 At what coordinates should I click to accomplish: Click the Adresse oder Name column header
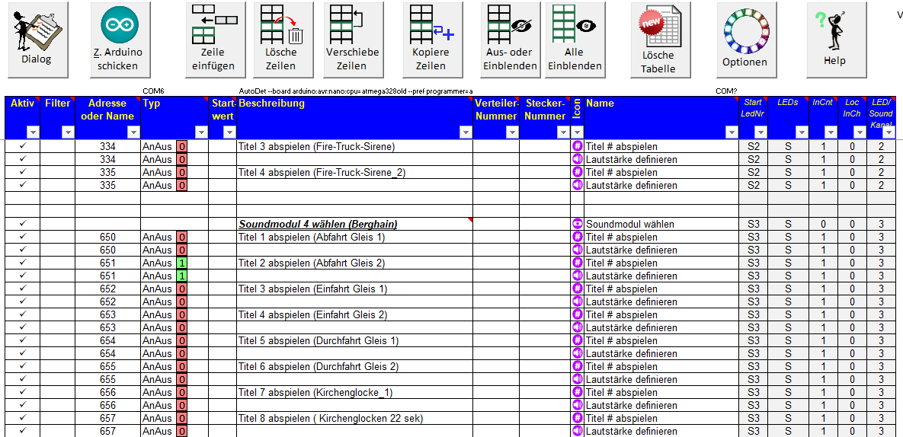pyautogui.click(x=107, y=110)
